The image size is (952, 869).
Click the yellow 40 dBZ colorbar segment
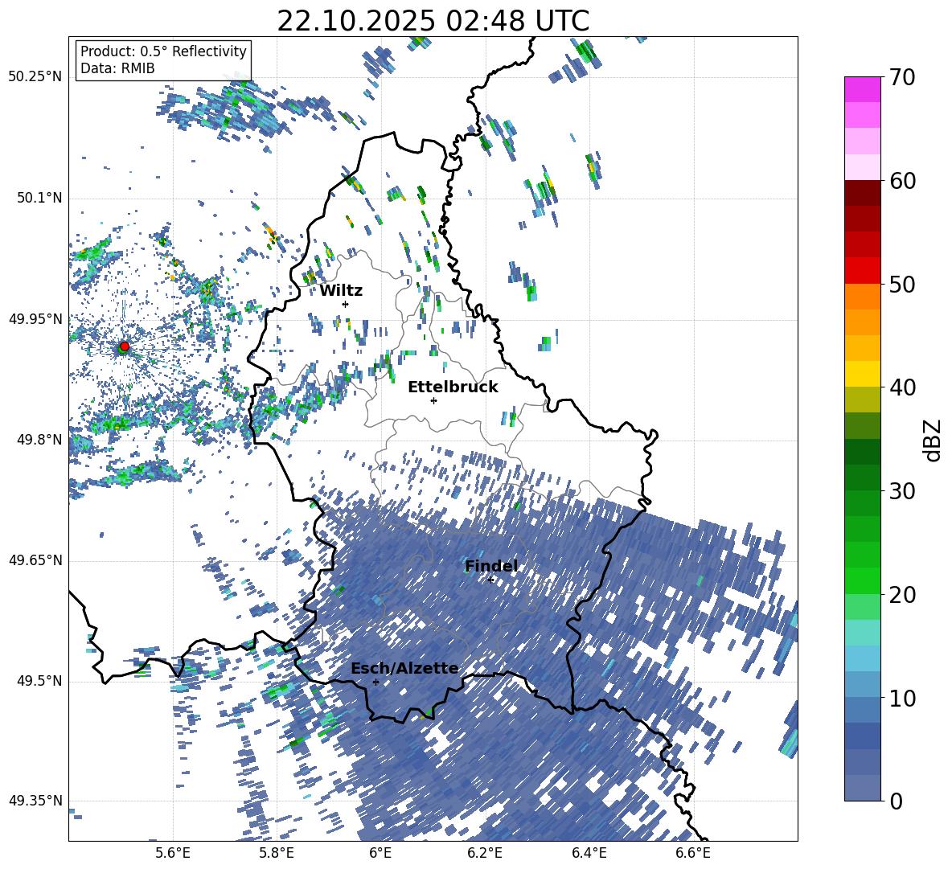pos(862,374)
